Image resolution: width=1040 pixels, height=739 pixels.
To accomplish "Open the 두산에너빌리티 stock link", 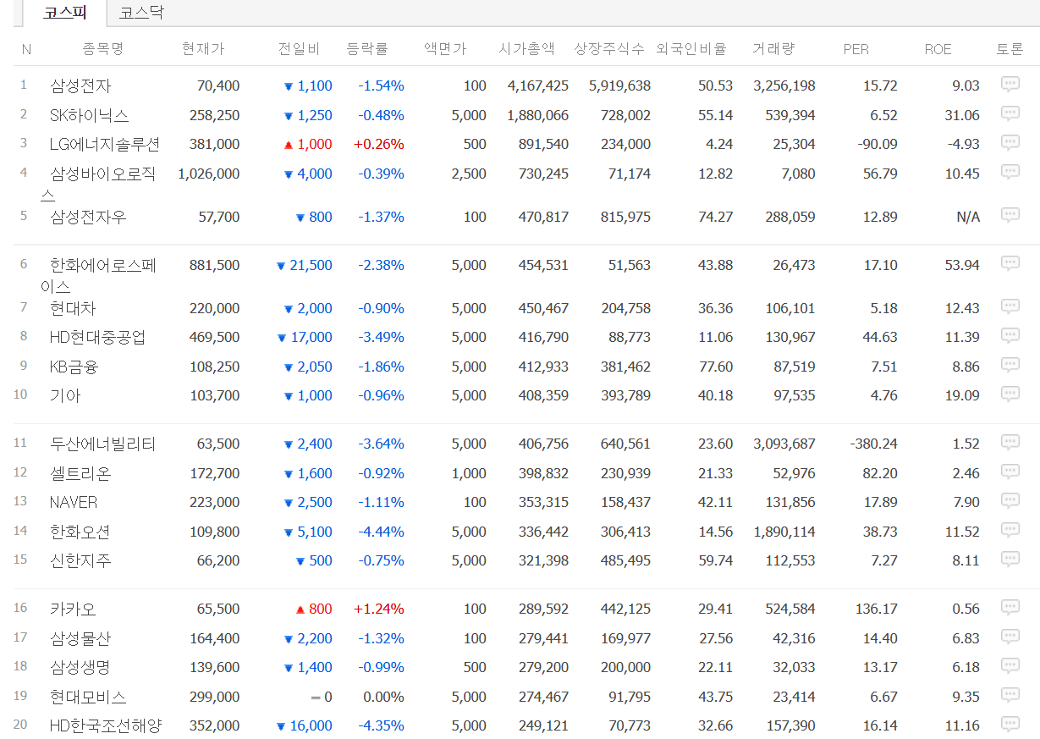I will click(x=102, y=444).
